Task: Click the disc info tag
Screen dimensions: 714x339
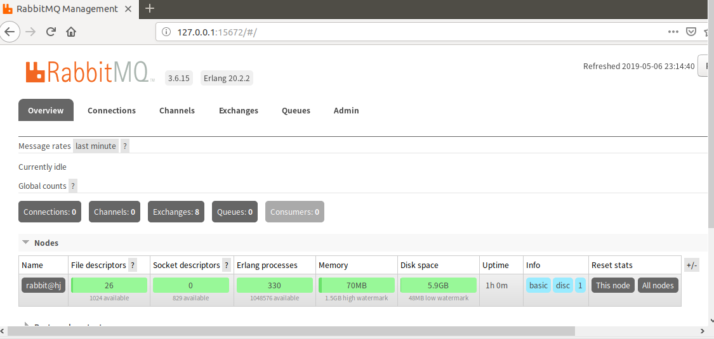Action: 563,285
